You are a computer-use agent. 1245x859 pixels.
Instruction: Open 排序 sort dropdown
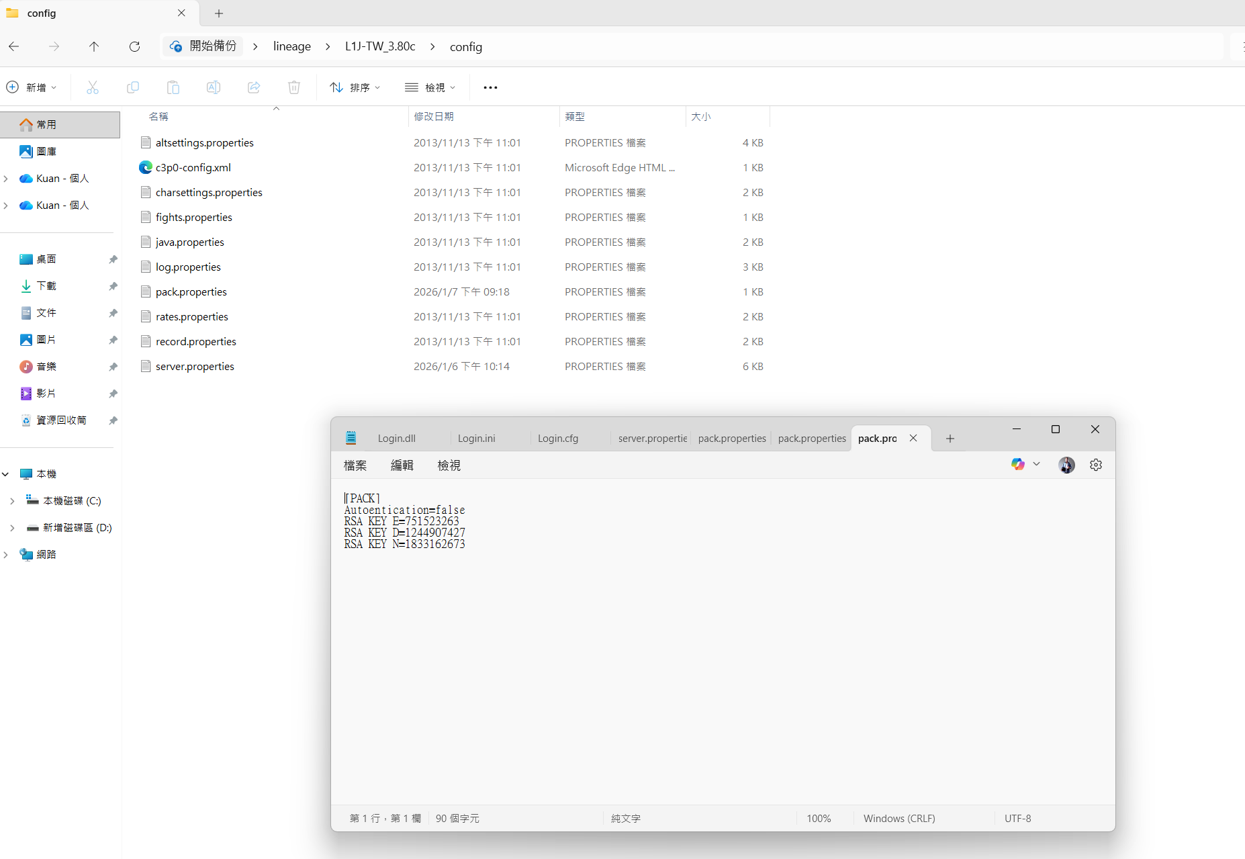355,87
